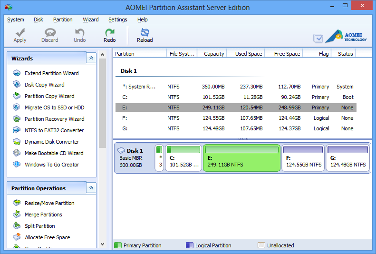
Task: Choose Resize/Move Partition operation
Action: point(49,203)
